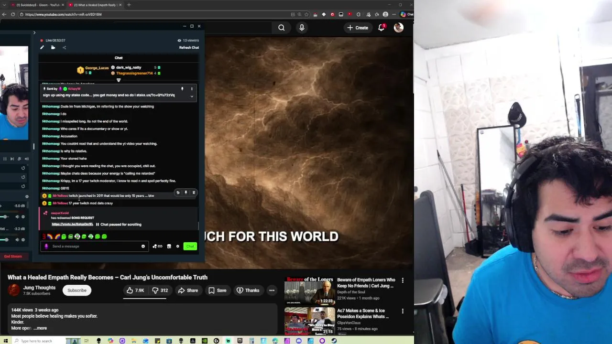Click the Chat send button

[190, 247]
